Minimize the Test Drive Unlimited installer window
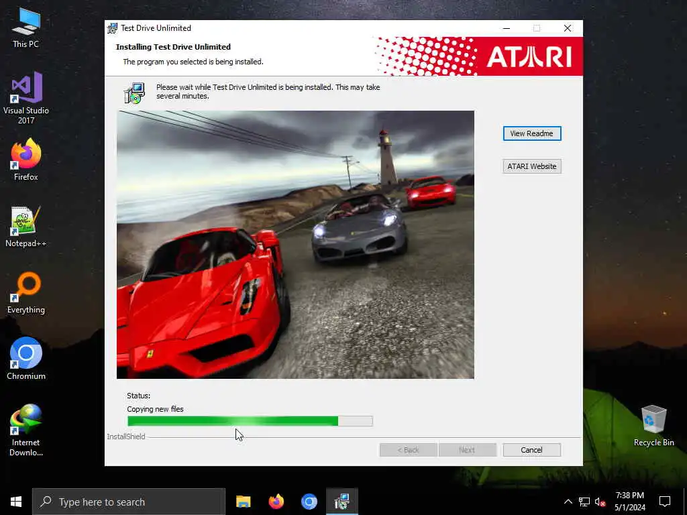 (x=507, y=28)
